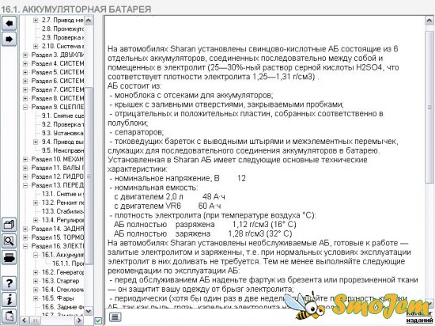This screenshot has width=435, height=326.
Task: Expand Раздел 7 tree node
Action: [25, 89]
